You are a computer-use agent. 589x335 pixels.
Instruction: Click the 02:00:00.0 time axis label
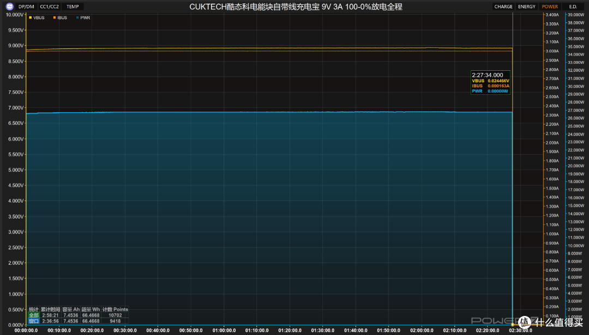[x=422, y=331]
